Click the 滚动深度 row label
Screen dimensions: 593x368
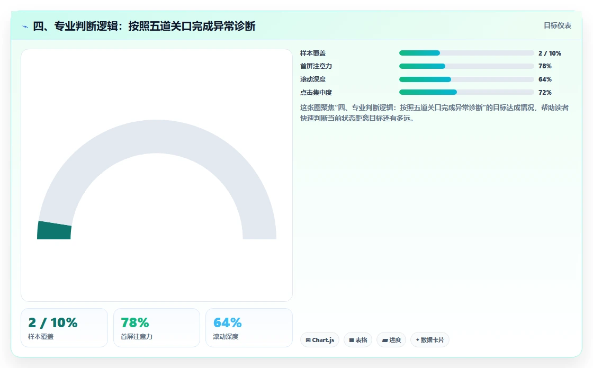click(x=313, y=79)
